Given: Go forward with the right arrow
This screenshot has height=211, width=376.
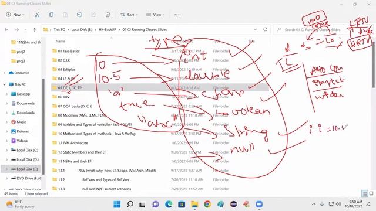Looking at the screenshot, I should tap(17, 30).
